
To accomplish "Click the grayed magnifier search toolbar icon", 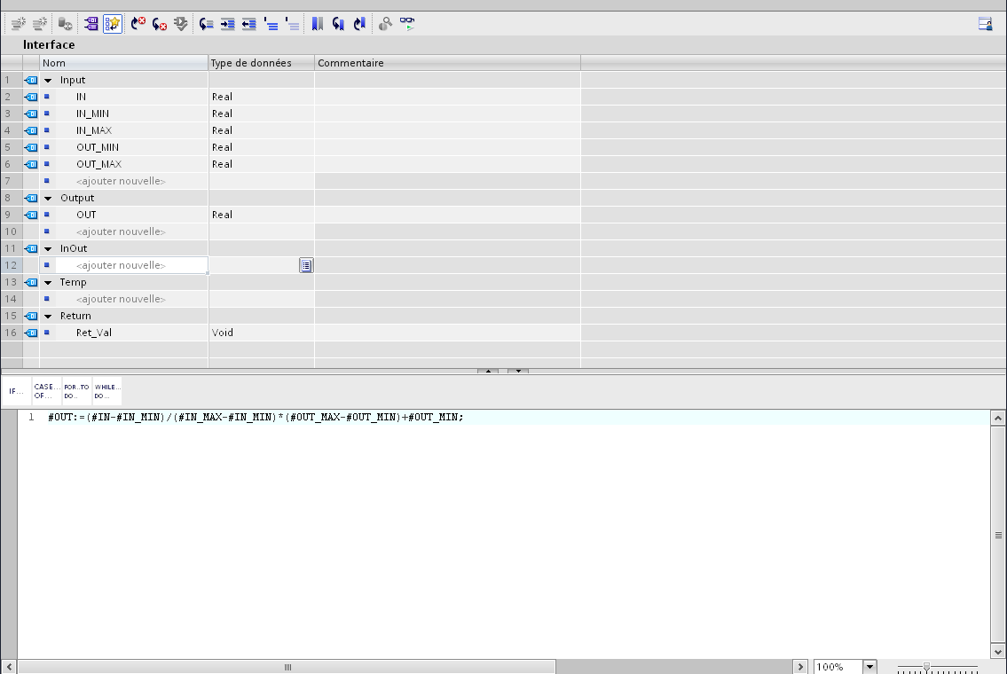I will [385, 24].
